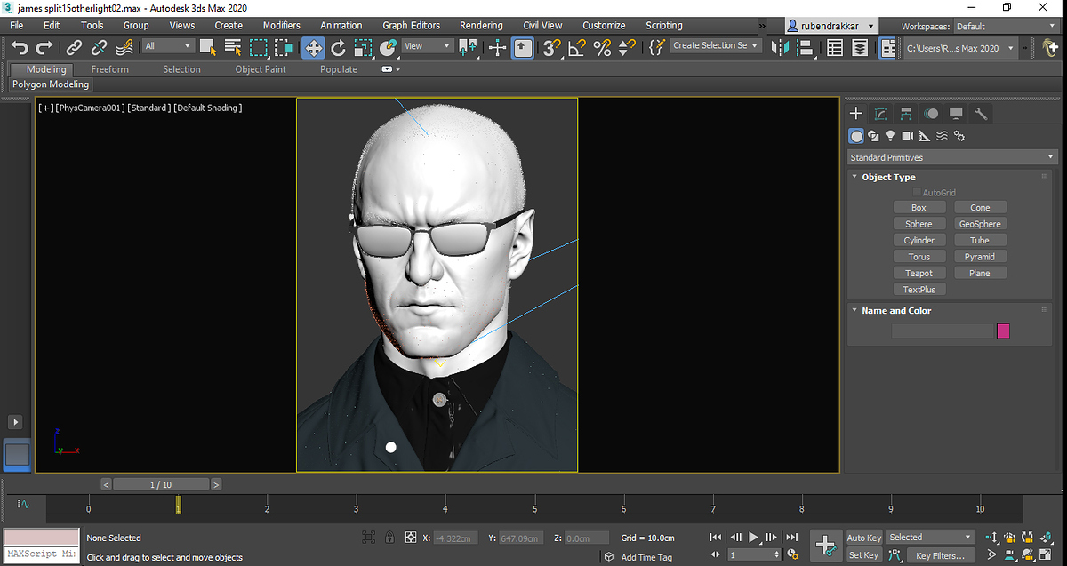Toggle Angle Snap

pos(577,48)
